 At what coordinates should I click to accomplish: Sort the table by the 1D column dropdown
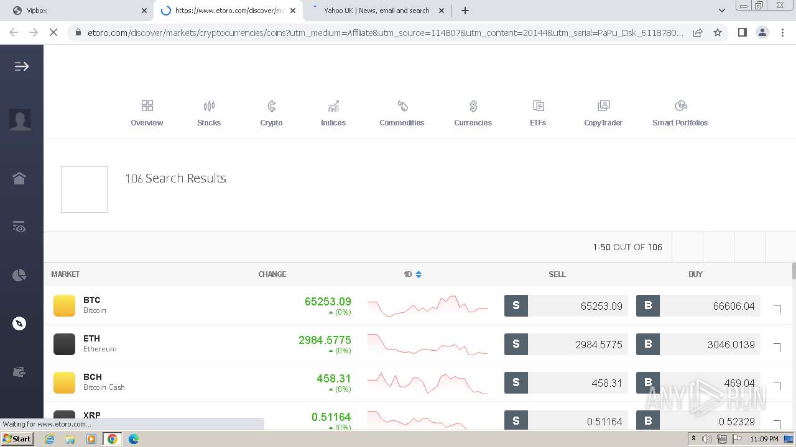(x=412, y=274)
